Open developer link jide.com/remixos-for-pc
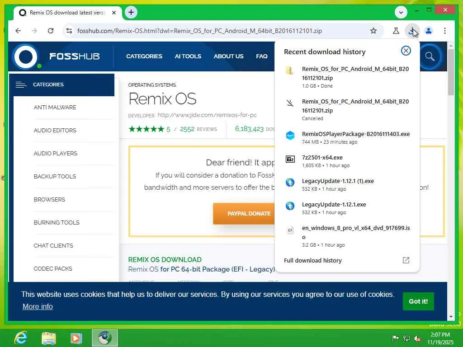 coord(207,115)
